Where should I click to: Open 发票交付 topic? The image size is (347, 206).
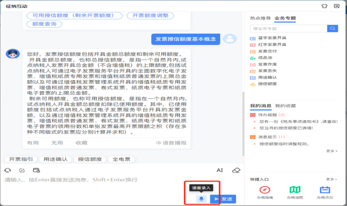(267, 51)
